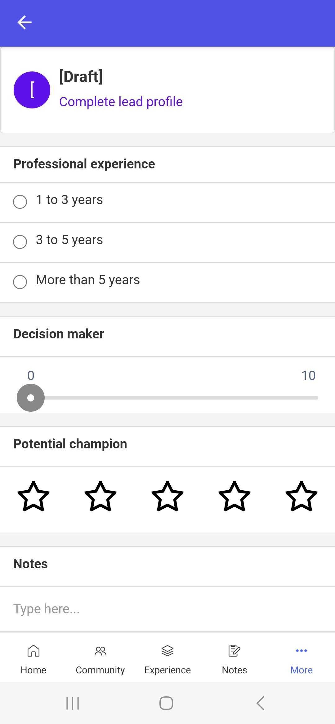Tap the Notes Type here field
Screen dimensions: 335x724
[x=167, y=609]
